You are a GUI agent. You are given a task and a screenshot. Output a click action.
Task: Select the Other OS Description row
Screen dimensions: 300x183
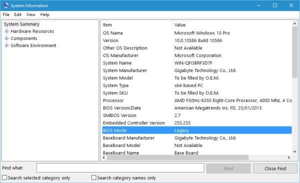(x=197, y=48)
